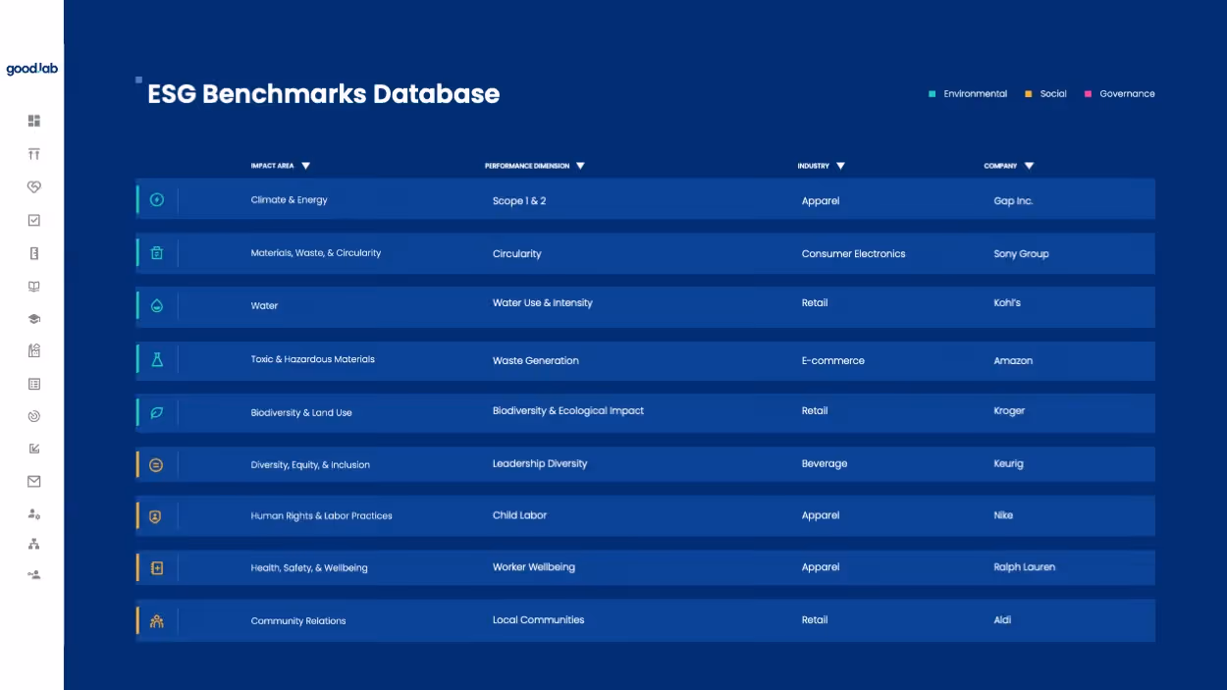Viewport: 1227px width, 690px height.
Task: Click the equals-circle Diversity, Equity, & Inclusion icon
Action: [x=156, y=464]
